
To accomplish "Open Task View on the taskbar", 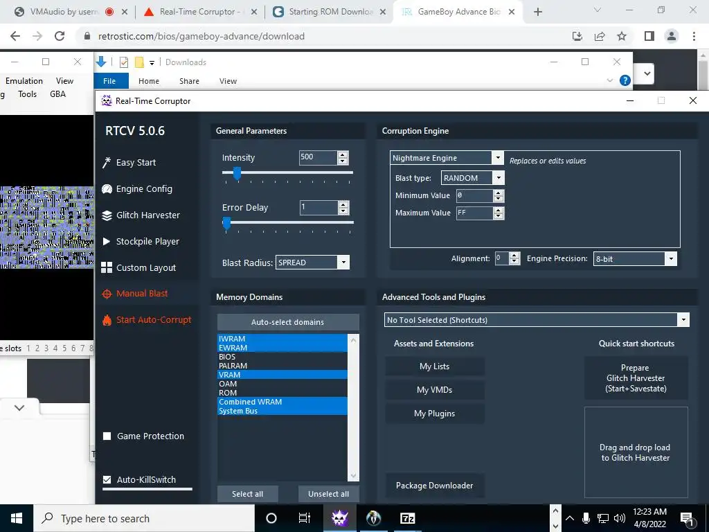I will click(305, 518).
